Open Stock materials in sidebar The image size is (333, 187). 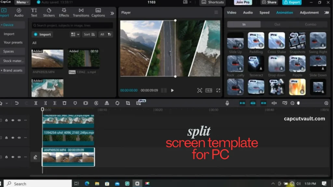[x=13, y=61]
